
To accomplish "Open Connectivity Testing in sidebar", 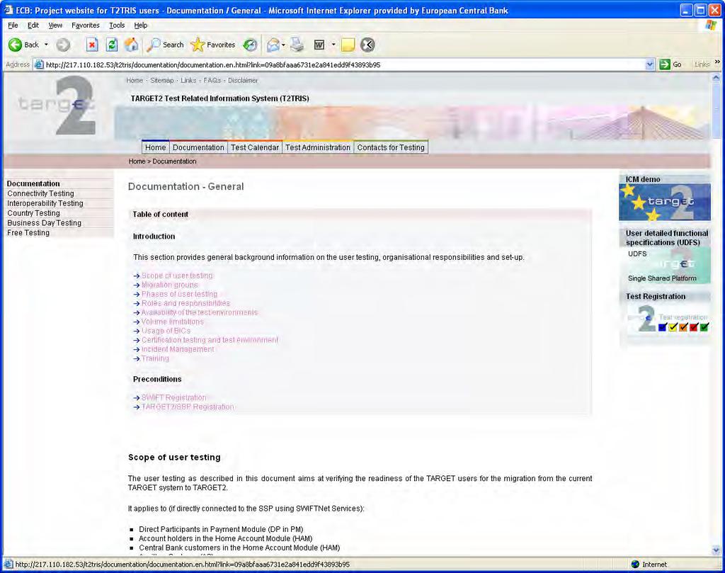I will point(40,194).
